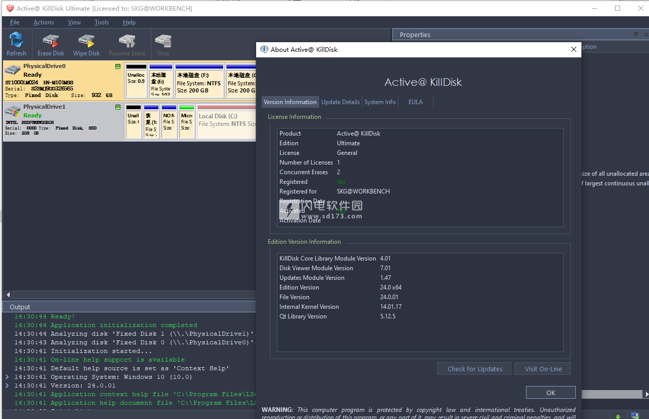Click the KillDisk app icon in title bar
This screenshot has height=419, width=649.
tap(10, 8)
